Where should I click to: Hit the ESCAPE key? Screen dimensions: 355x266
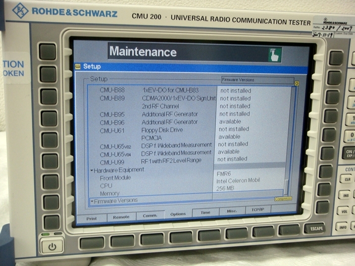tap(316, 228)
